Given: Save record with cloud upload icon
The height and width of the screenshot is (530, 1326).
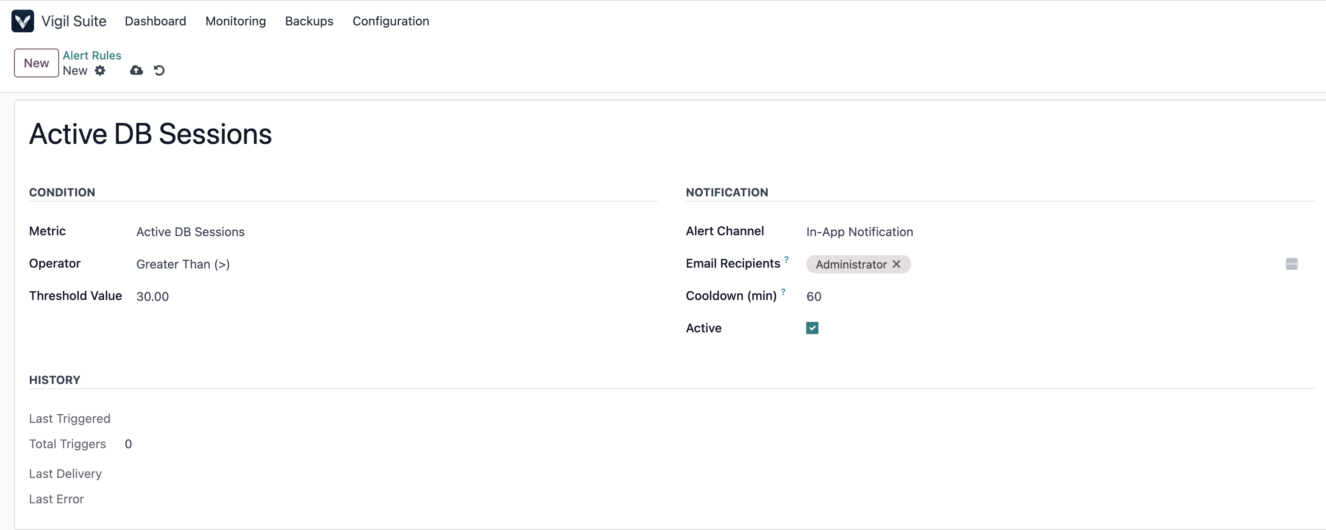Looking at the screenshot, I should coord(136,70).
